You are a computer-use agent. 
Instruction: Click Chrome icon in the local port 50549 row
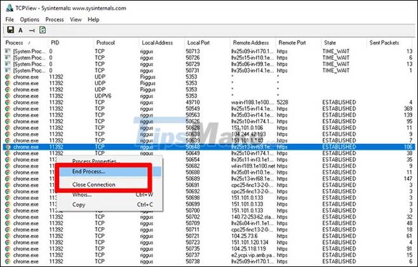[8, 108]
